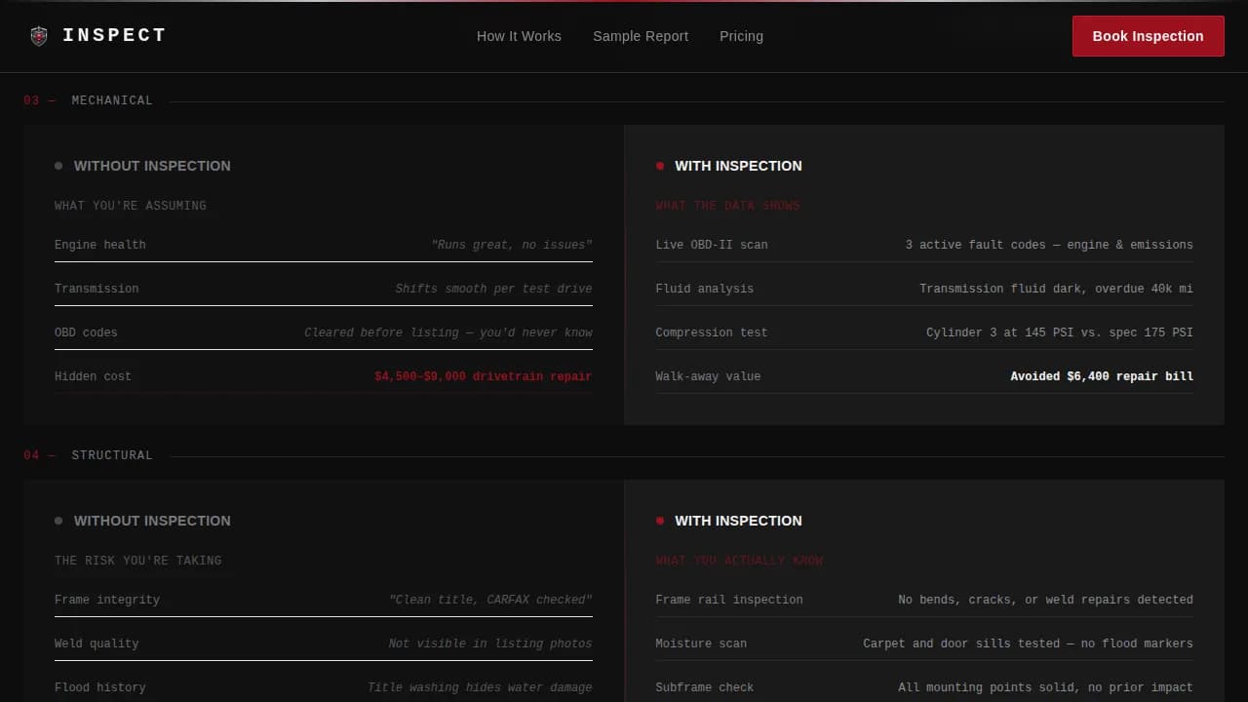Click the $4,500–$9,000 drivetrain repair value
The height and width of the screenshot is (702, 1248).
pyautogui.click(x=483, y=376)
